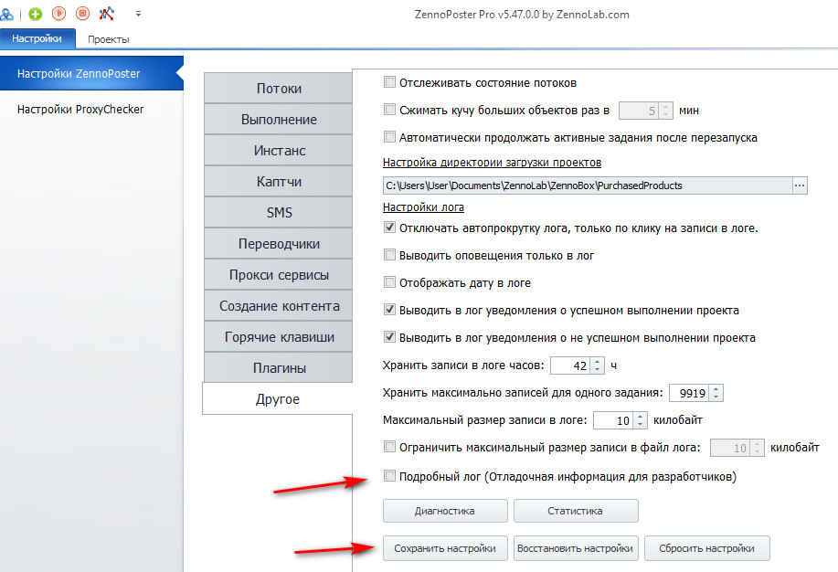Enable Автоматически продолжать активные задания checkbox
The image size is (838, 572).
coord(389,137)
